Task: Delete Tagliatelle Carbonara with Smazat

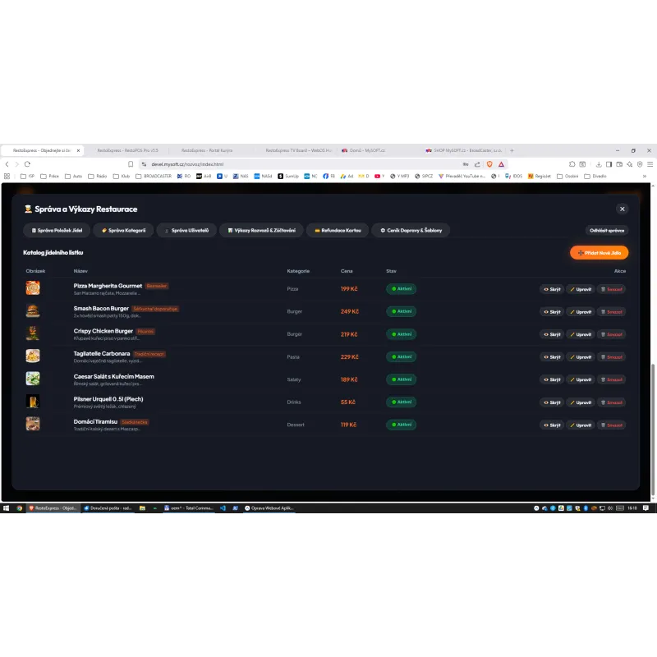Action: (611, 357)
